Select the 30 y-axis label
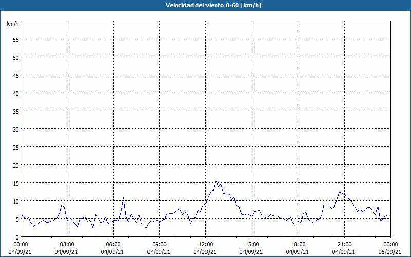This screenshot has width=411, height=257. 16,130
